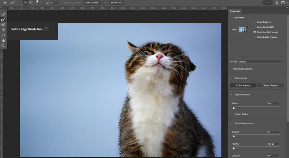Viewport: 289px width, 158px height.
Task: Open the search magnifier icon
Action: pos(277,3)
